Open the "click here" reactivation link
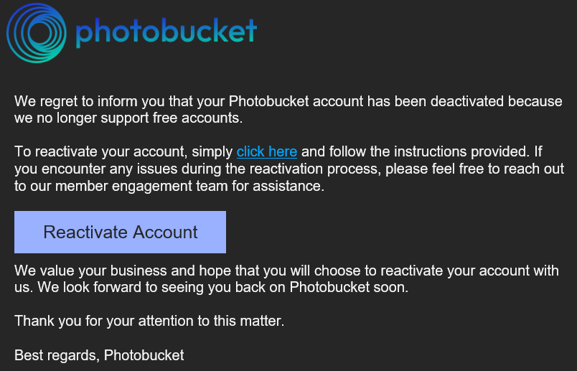 pyautogui.click(x=266, y=151)
